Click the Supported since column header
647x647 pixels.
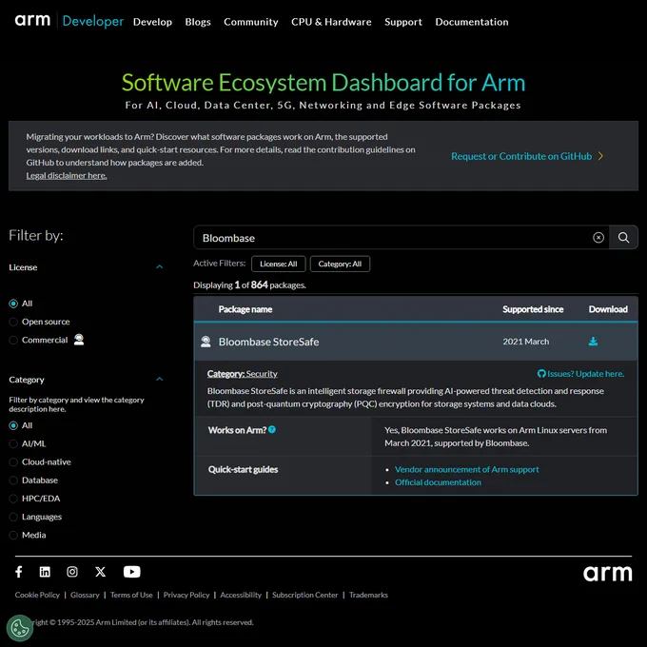pyautogui.click(x=533, y=309)
